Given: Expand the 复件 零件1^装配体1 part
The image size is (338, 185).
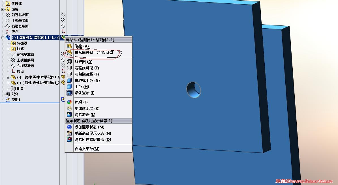Looking at the screenshot, I should [x=8, y=83].
